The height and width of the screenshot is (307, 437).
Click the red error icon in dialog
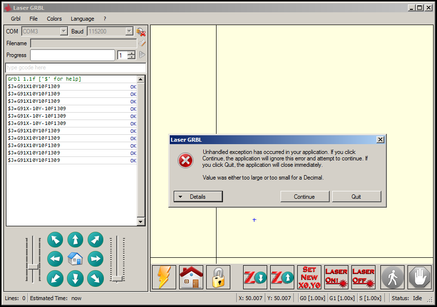186,160
